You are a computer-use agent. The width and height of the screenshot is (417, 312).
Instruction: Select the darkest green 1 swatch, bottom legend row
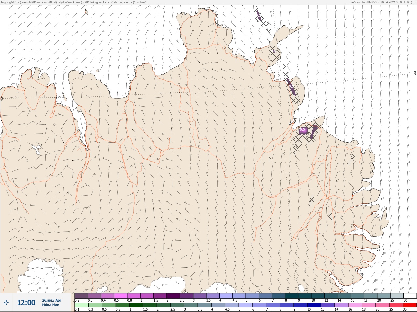pyautogui.click(x=136, y=305)
